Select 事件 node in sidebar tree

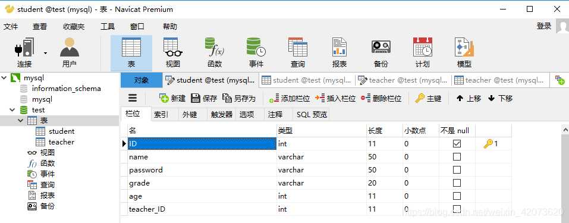(48, 174)
